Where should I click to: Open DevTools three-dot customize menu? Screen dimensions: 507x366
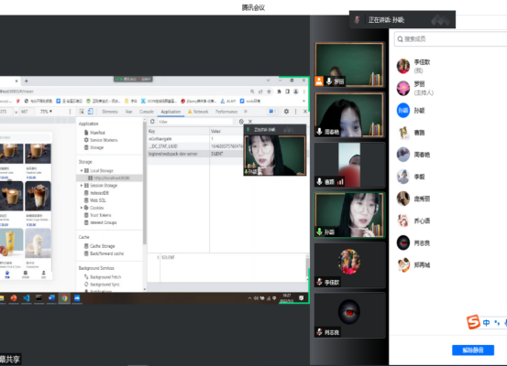[x=295, y=112]
